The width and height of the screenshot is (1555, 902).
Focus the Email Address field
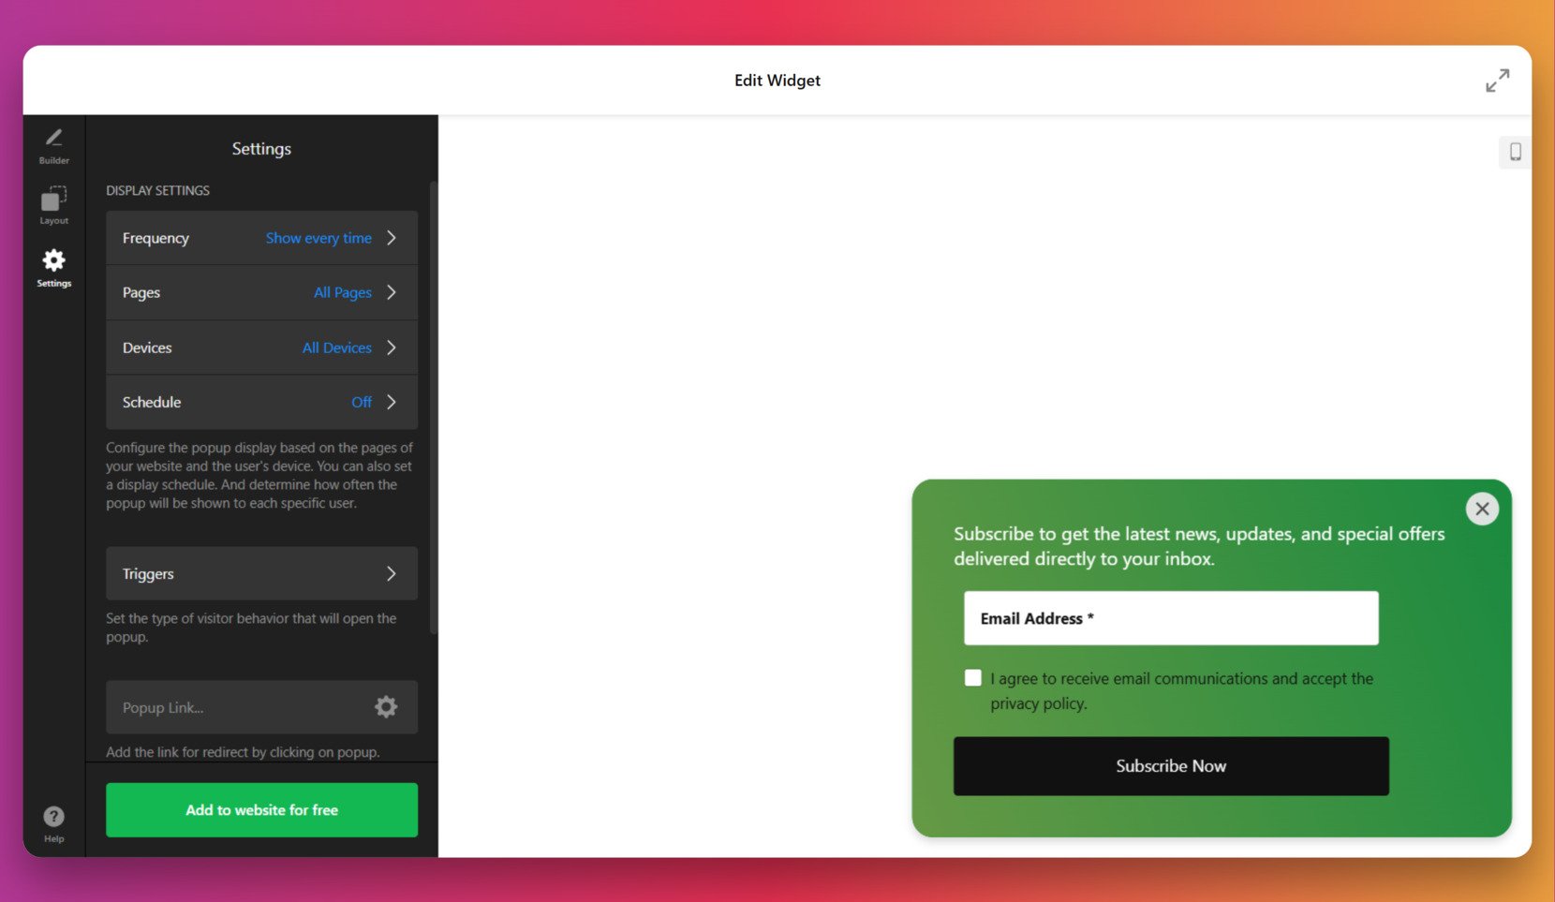click(x=1171, y=618)
